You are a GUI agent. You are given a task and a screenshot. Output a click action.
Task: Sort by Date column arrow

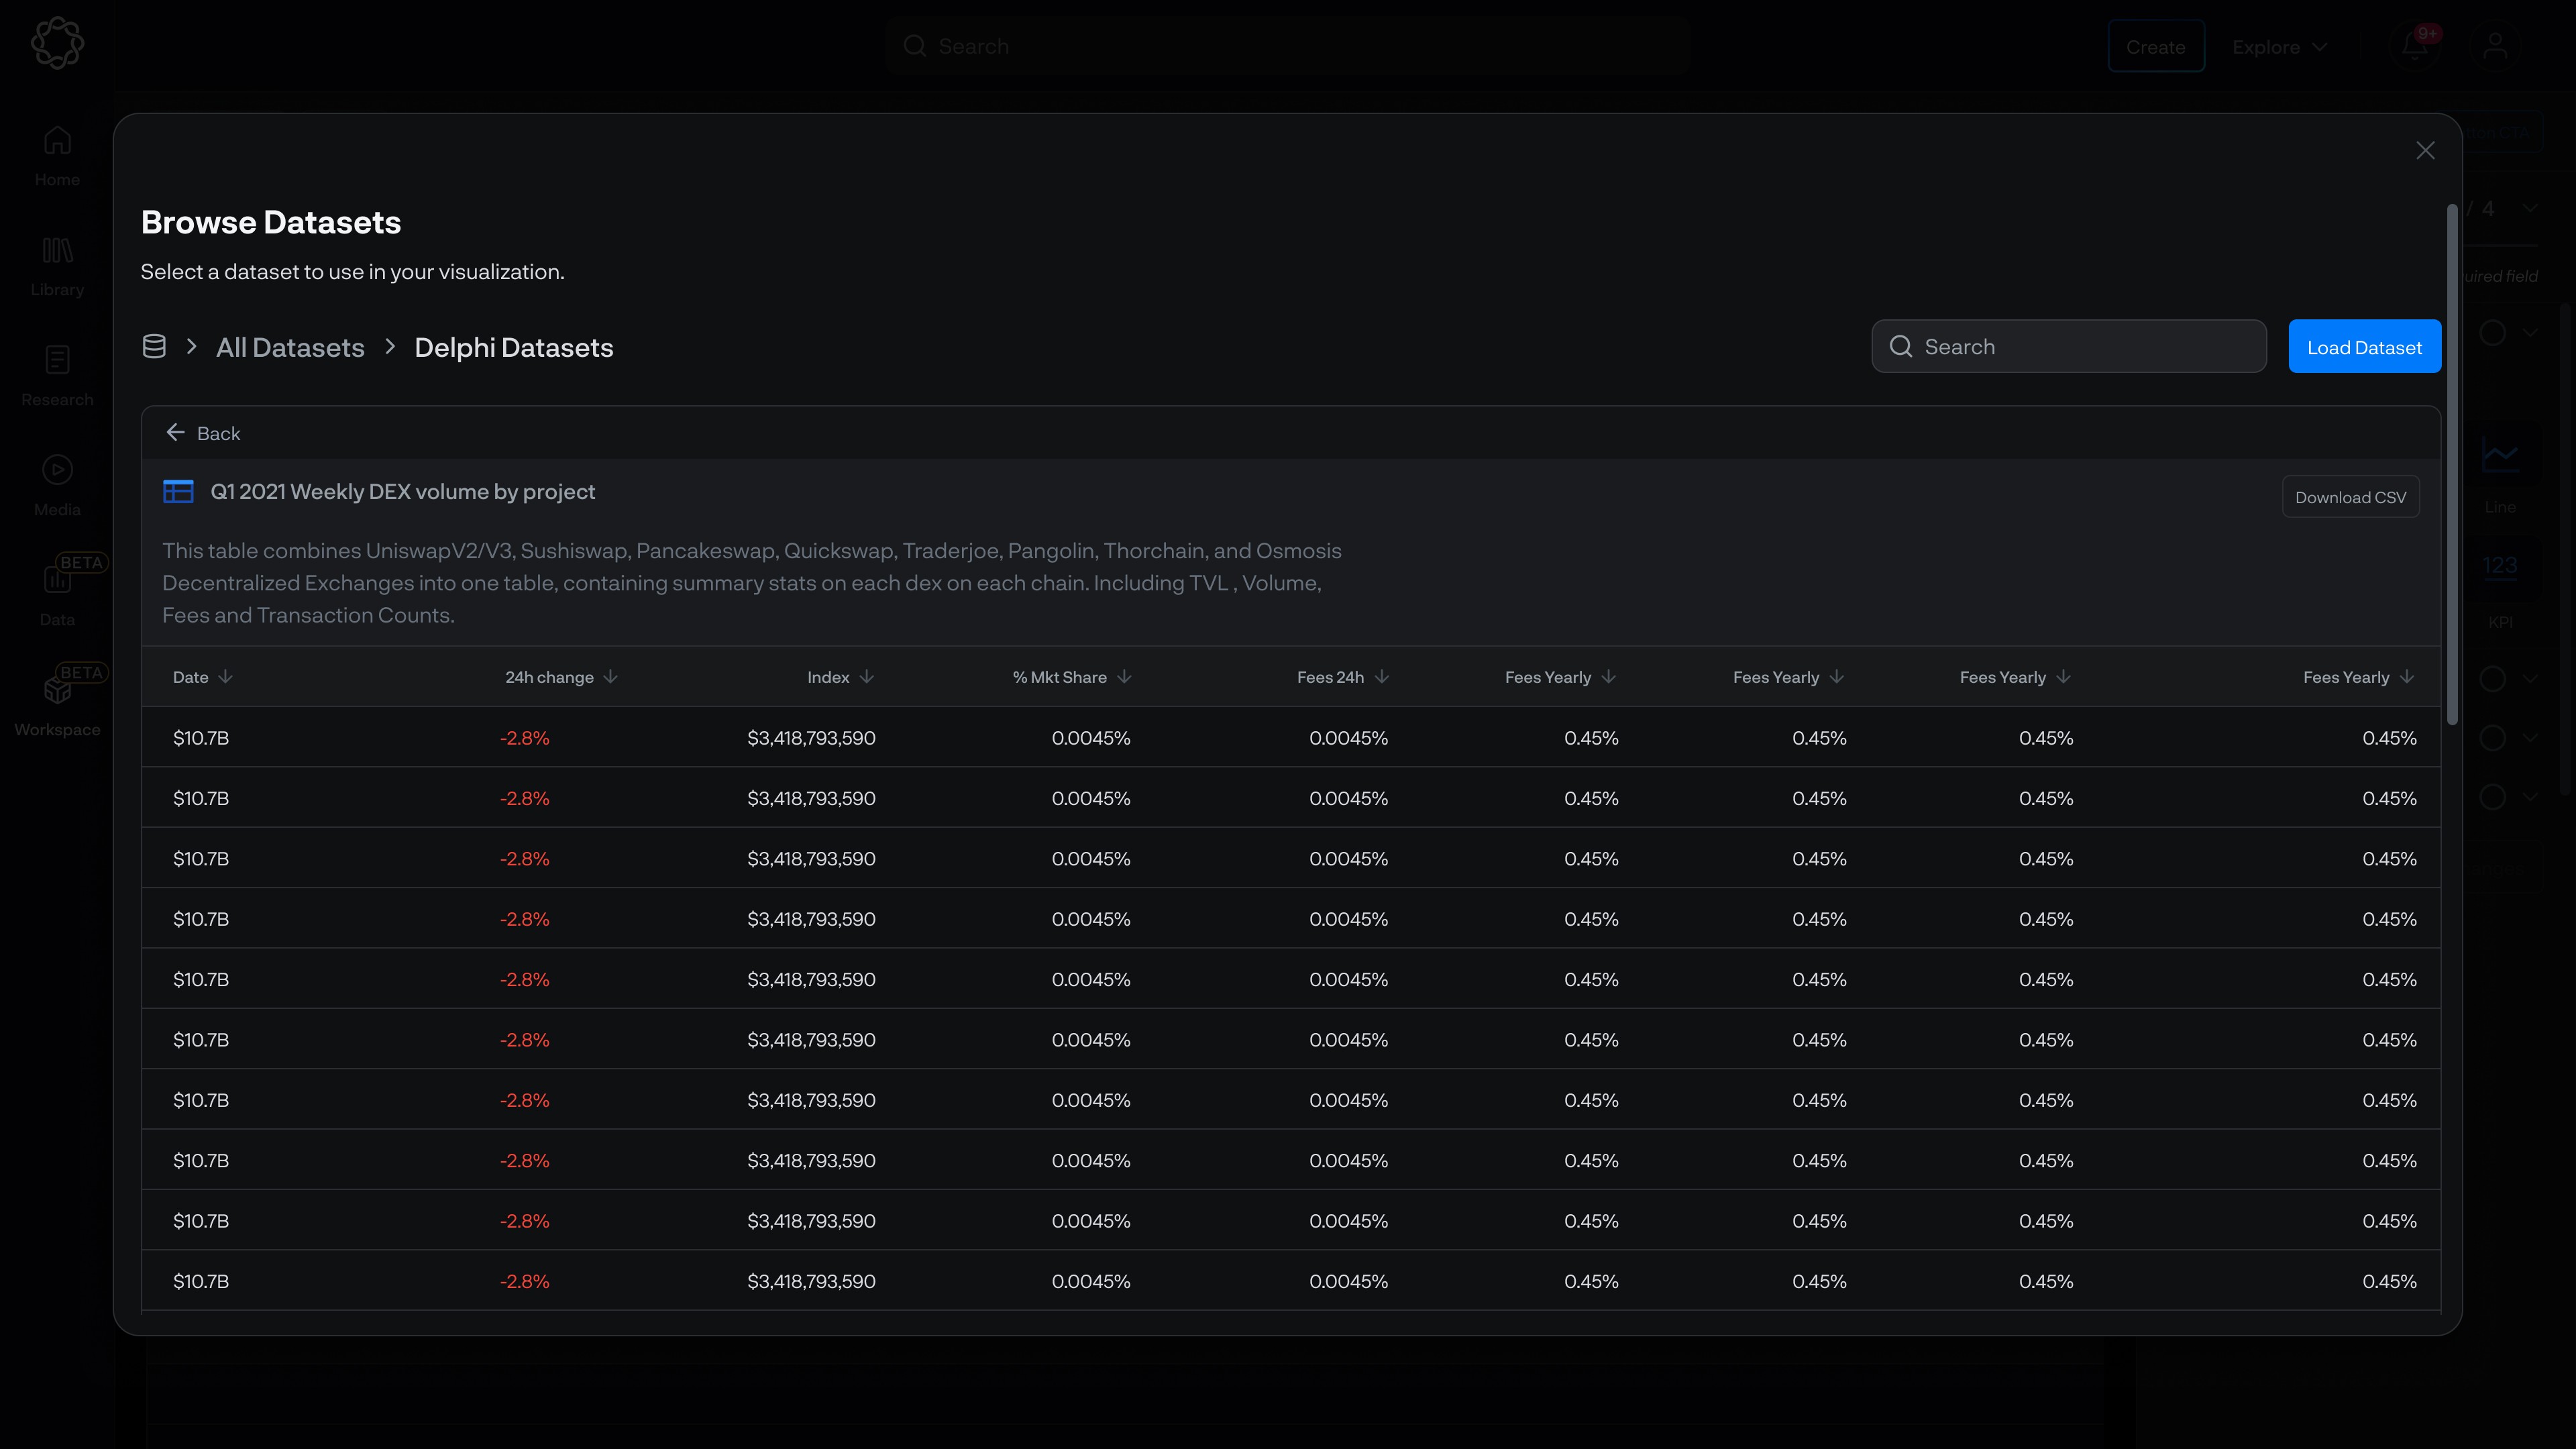tap(225, 677)
